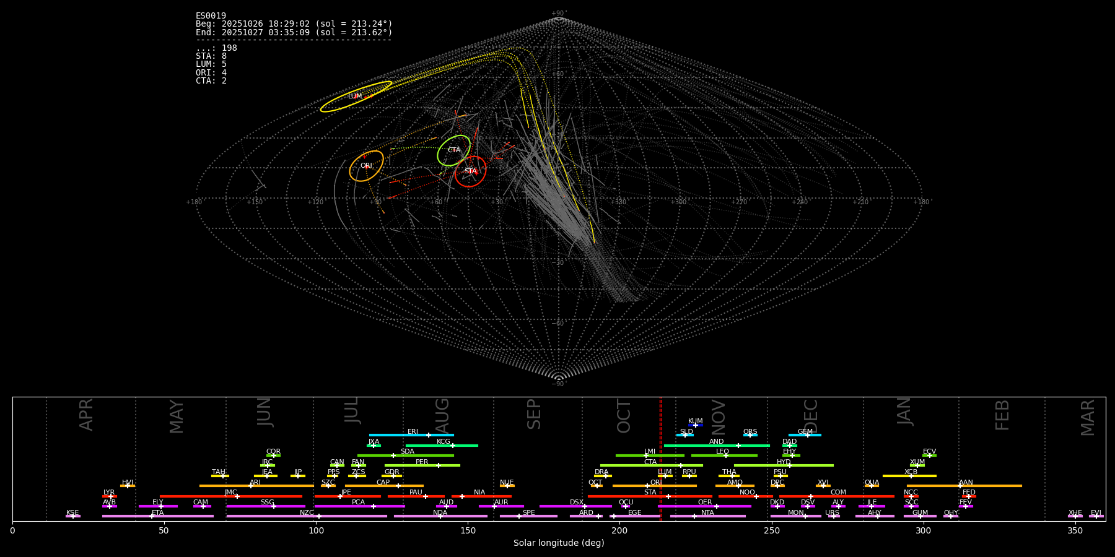Click the COR shower label in timeline
This screenshot has width=1115, height=557.
coord(274,452)
